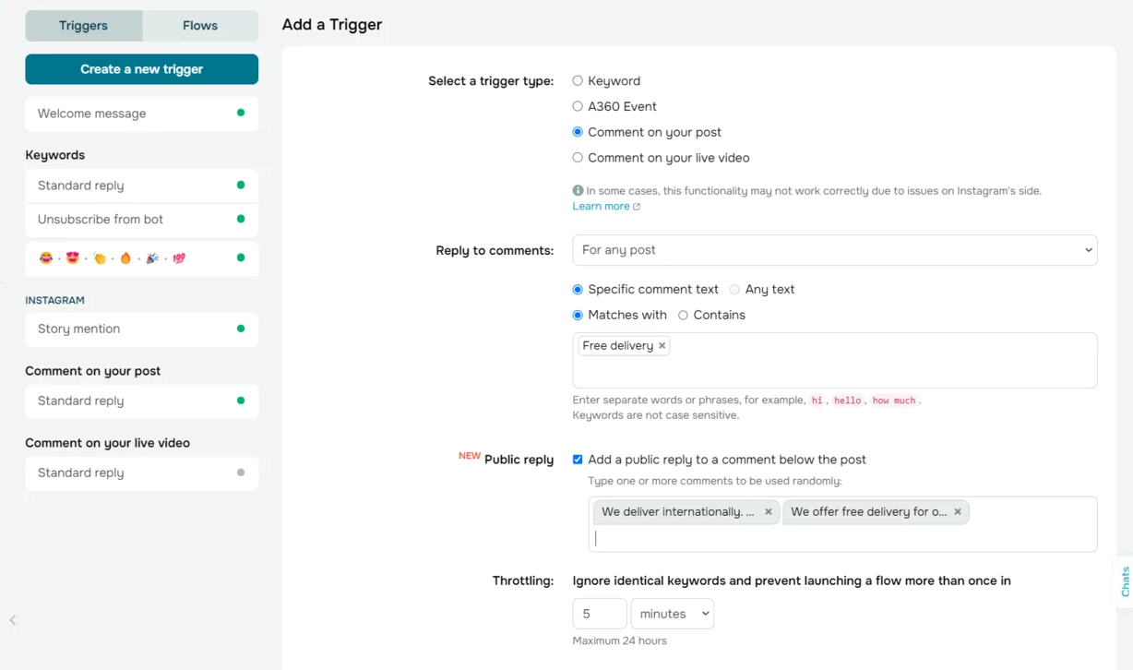Image resolution: width=1133 pixels, height=670 pixels.
Task: Open the emoji keywords trigger
Action: (x=141, y=258)
